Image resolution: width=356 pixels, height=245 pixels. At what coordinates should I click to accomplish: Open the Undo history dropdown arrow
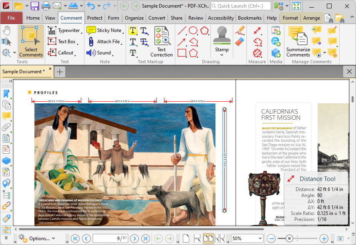coord(99,6)
